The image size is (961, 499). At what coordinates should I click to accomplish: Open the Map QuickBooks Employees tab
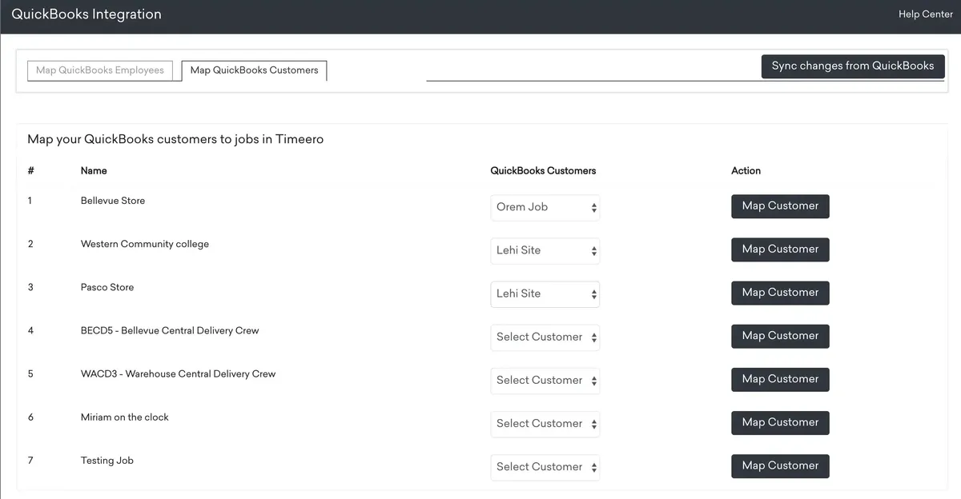point(100,70)
